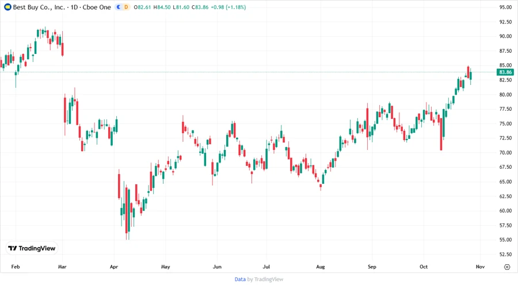This screenshot has height=286, width=518.
Task: Click the low value L81.60
Action: [181, 7]
